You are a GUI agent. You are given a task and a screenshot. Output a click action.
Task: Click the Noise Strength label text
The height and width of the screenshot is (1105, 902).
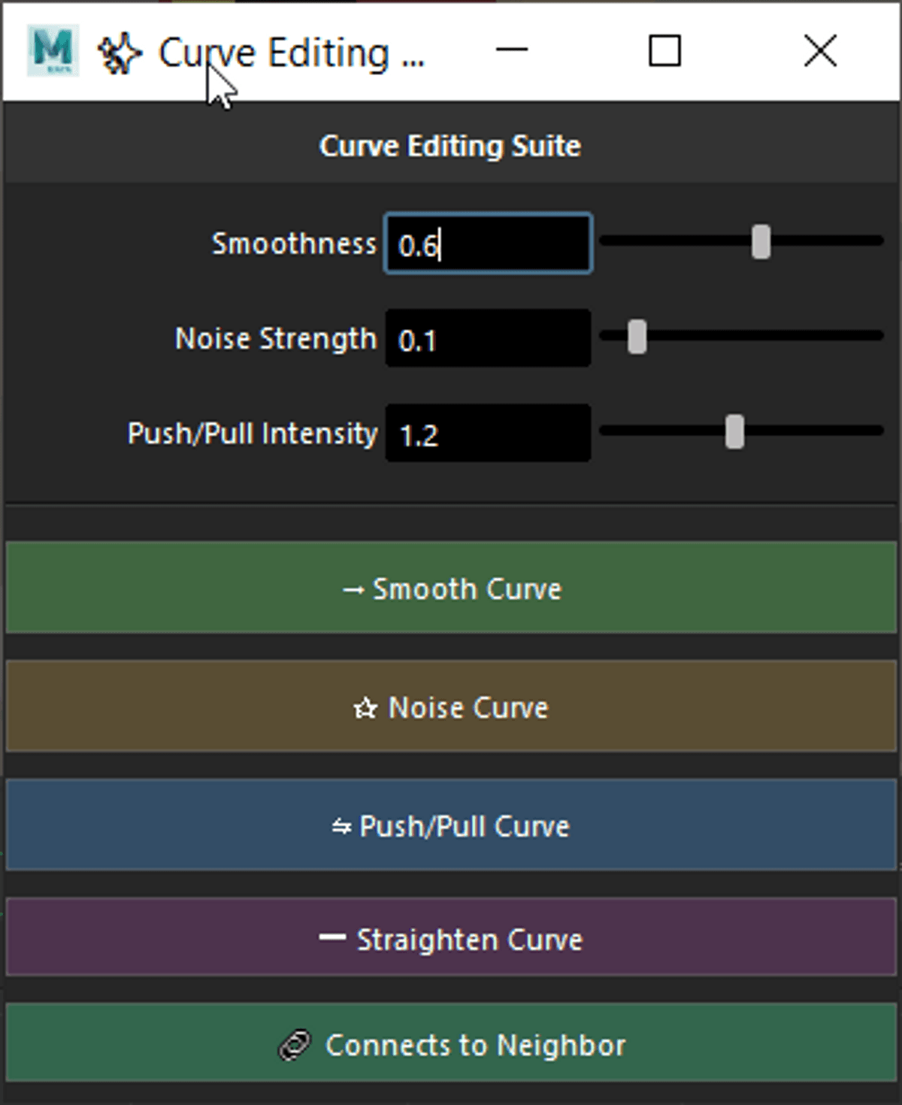(x=275, y=338)
